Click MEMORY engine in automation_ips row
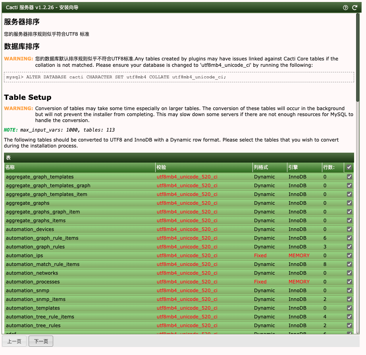The width and height of the screenshot is (366, 355). tap(299, 256)
